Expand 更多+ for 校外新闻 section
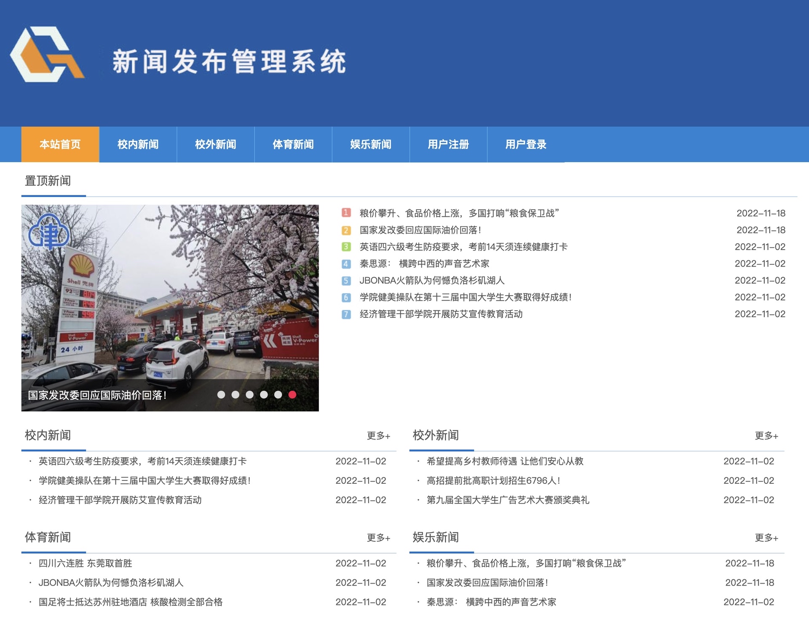Image resolution: width=809 pixels, height=629 pixels. pyautogui.click(x=766, y=436)
